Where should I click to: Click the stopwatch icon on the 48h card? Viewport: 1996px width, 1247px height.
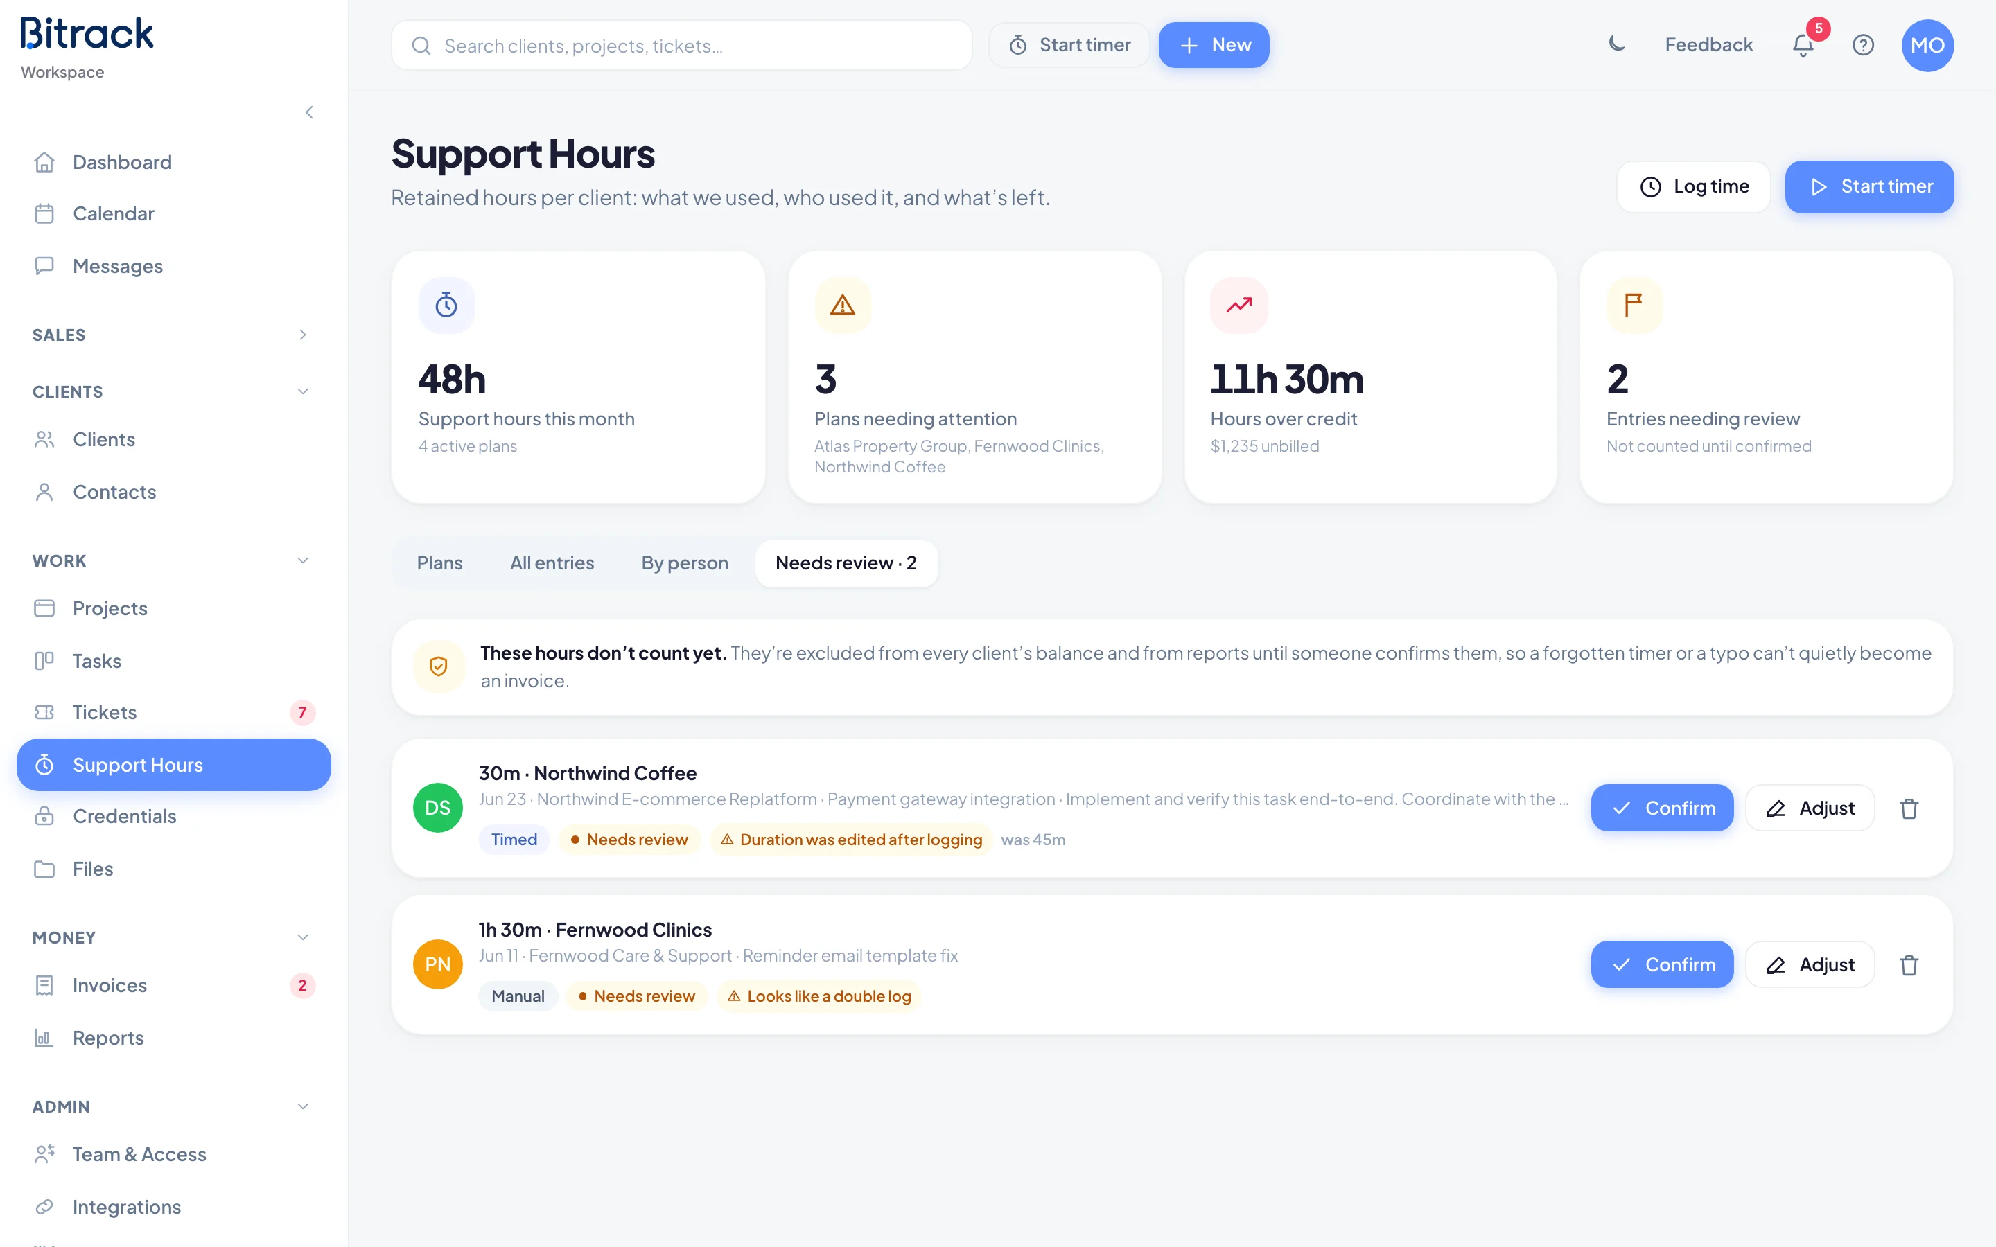[x=446, y=305]
